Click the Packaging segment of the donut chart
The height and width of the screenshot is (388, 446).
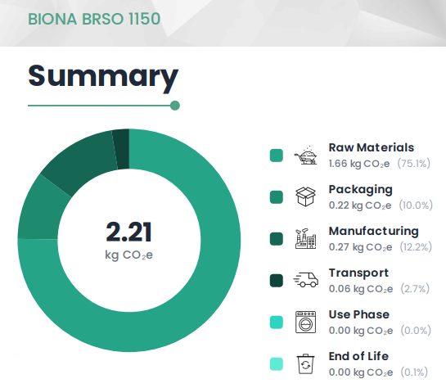click(x=41, y=212)
